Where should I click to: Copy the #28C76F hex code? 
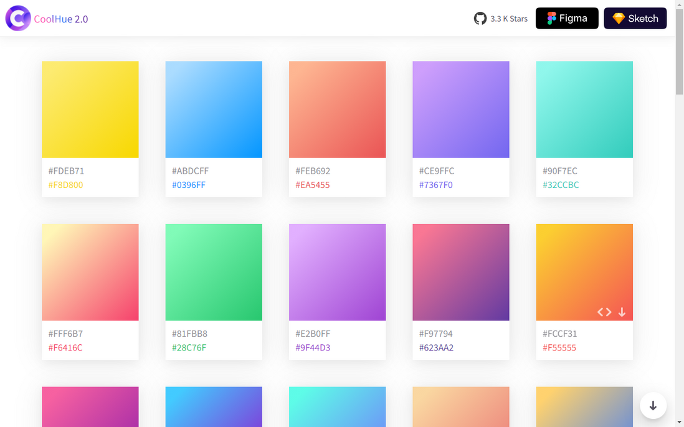click(x=189, y=348)
